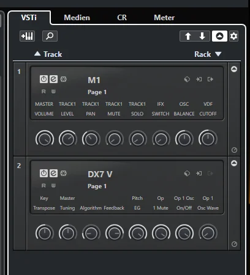Viewport: 250px width, 275px height.
Task: Open the DX7 V preset browser icon
Action: coord(187,173)
